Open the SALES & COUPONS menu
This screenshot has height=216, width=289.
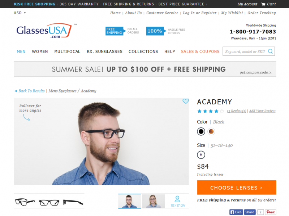[x=200, y=51]
